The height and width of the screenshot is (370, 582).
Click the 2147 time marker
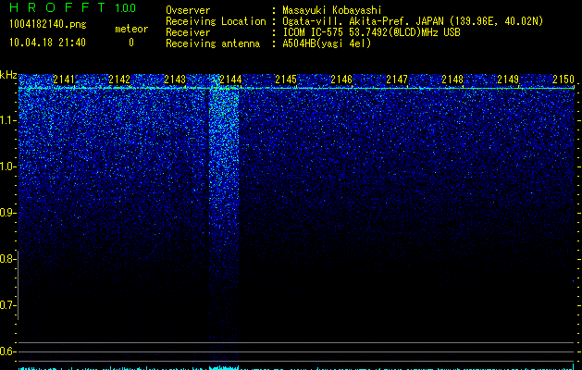click(x=397, y=80)
